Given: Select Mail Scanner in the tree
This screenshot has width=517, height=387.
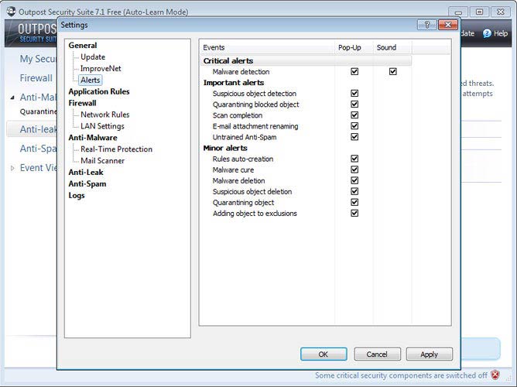Looking at the screenshot, I should coord(102,161).
